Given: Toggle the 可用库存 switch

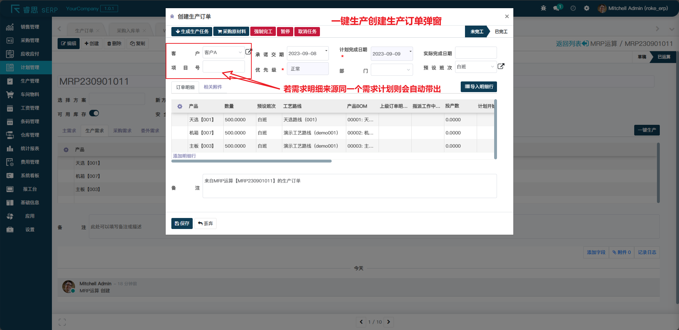Looking at the screenshot, I should (94, 113).
